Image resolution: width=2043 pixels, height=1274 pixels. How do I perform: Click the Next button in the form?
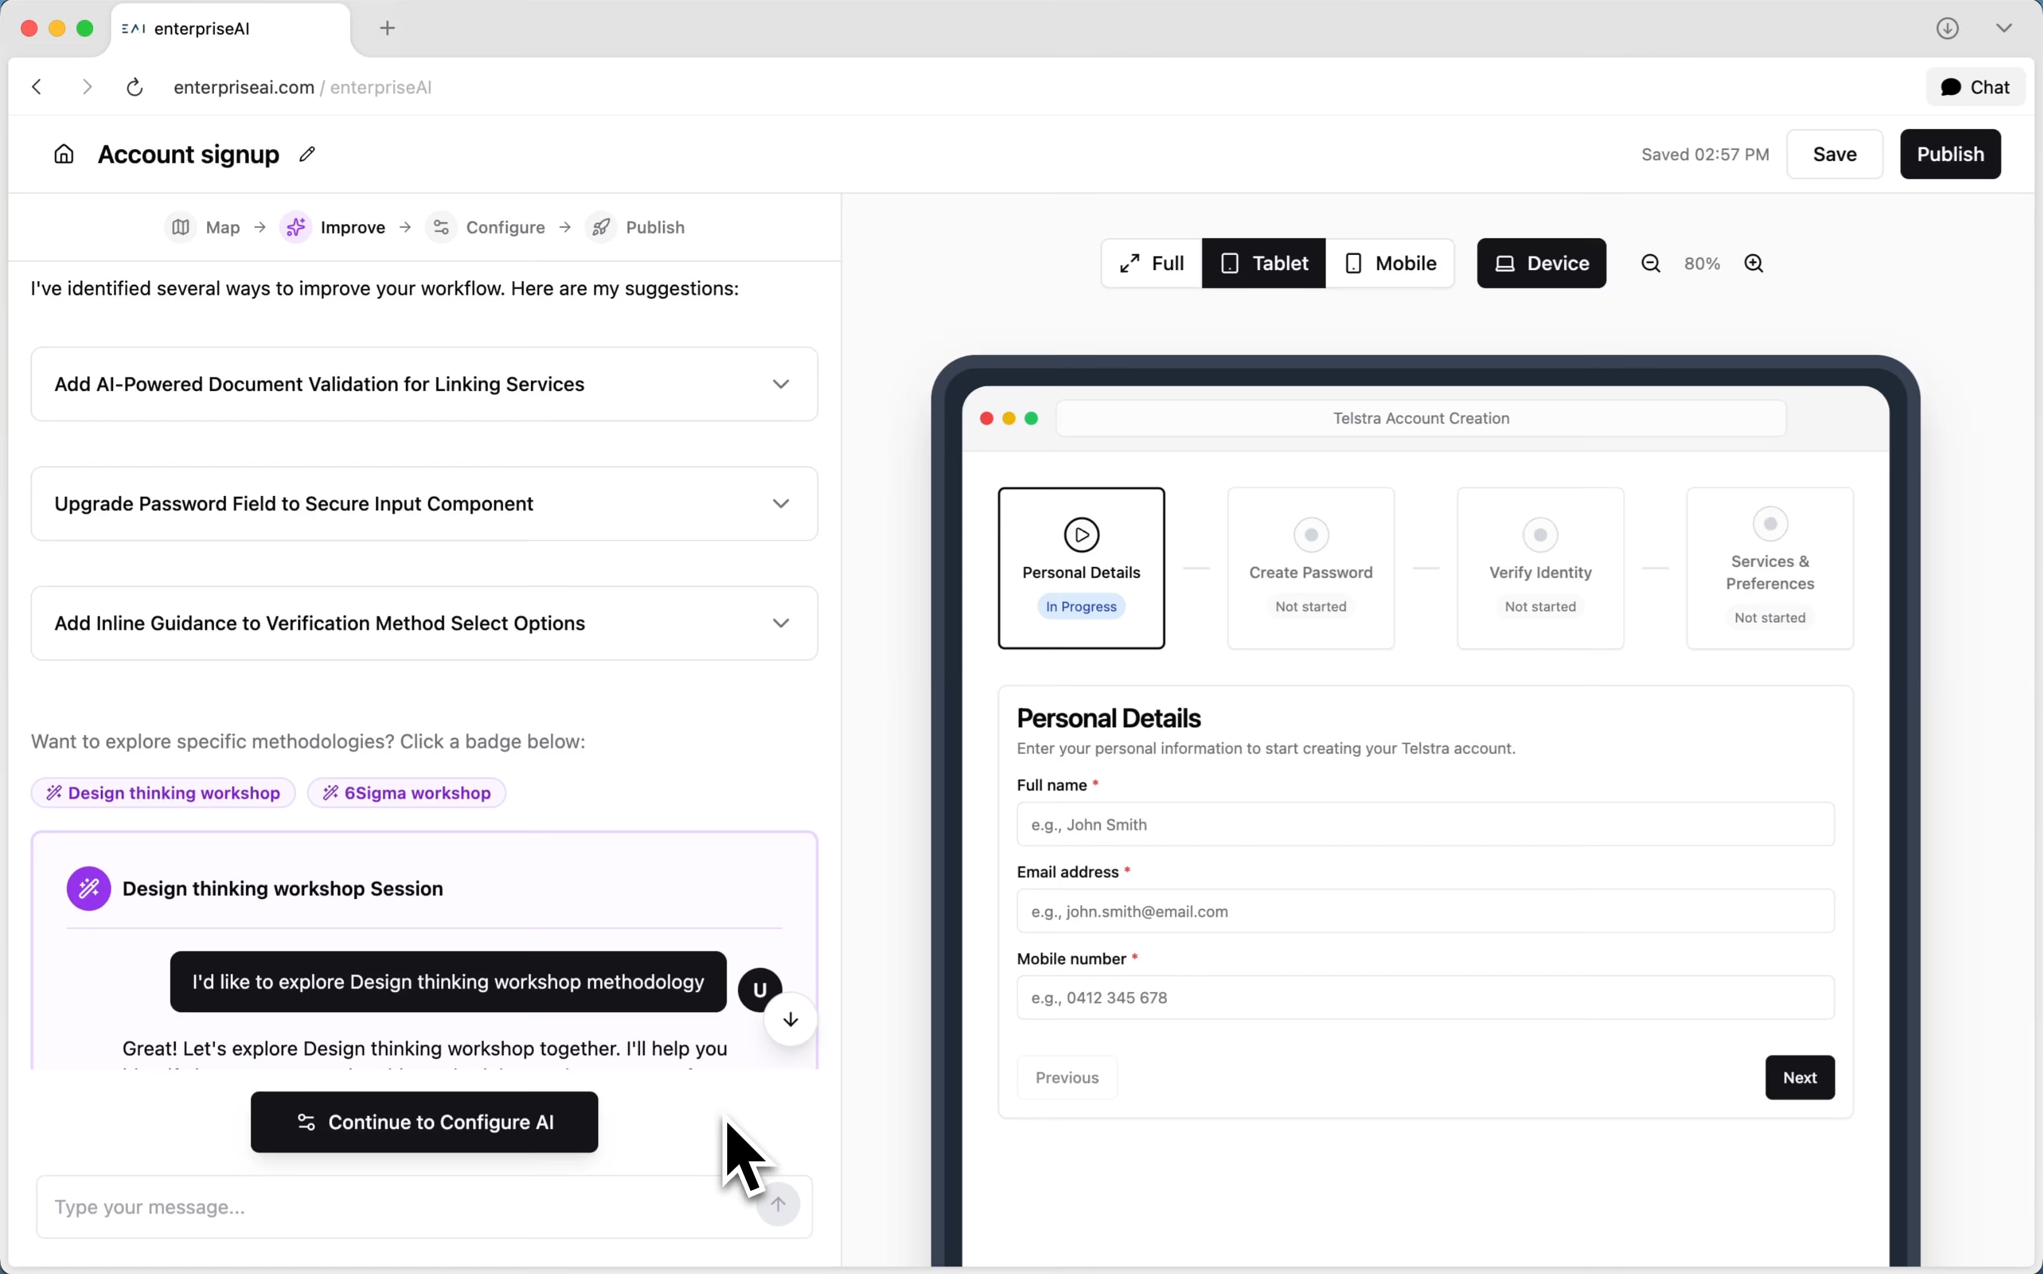click(x=1801, y=1078)
